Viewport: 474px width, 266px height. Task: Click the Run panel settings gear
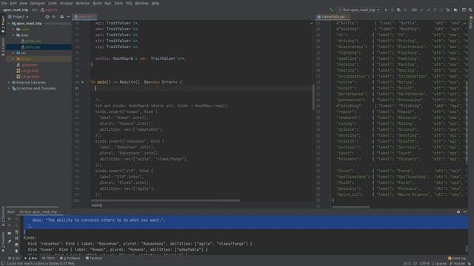(458, 212)
